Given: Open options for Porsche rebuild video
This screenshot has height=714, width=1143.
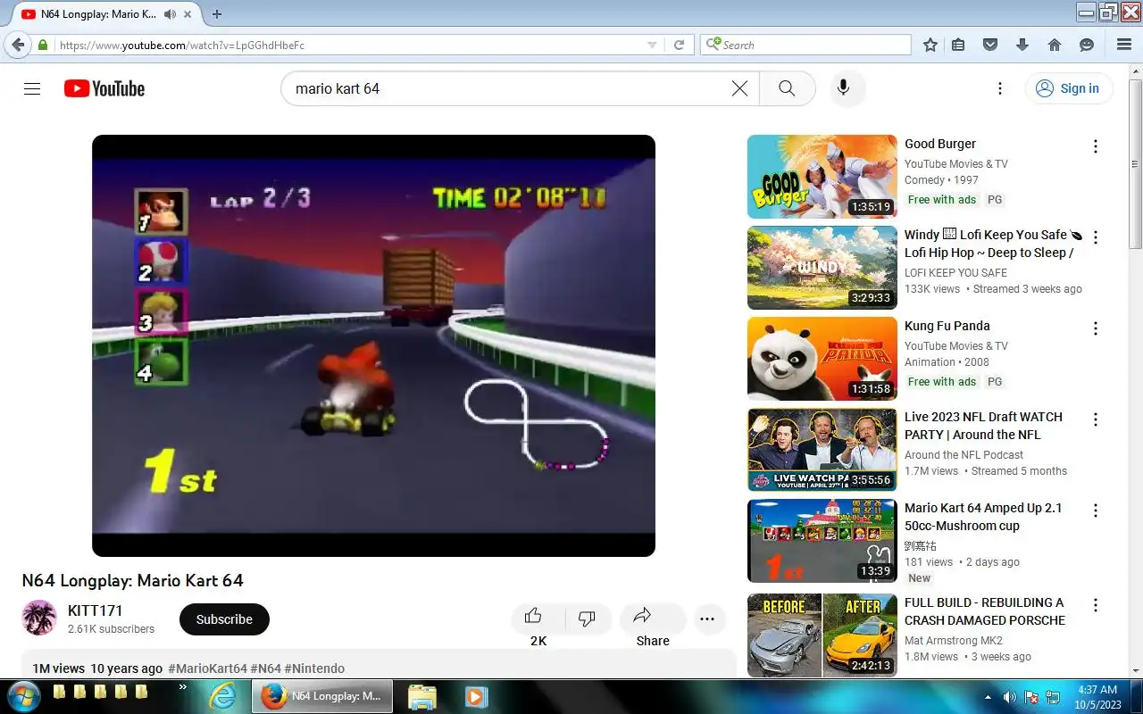Looking at the screenshot, I should [1096, 605].
